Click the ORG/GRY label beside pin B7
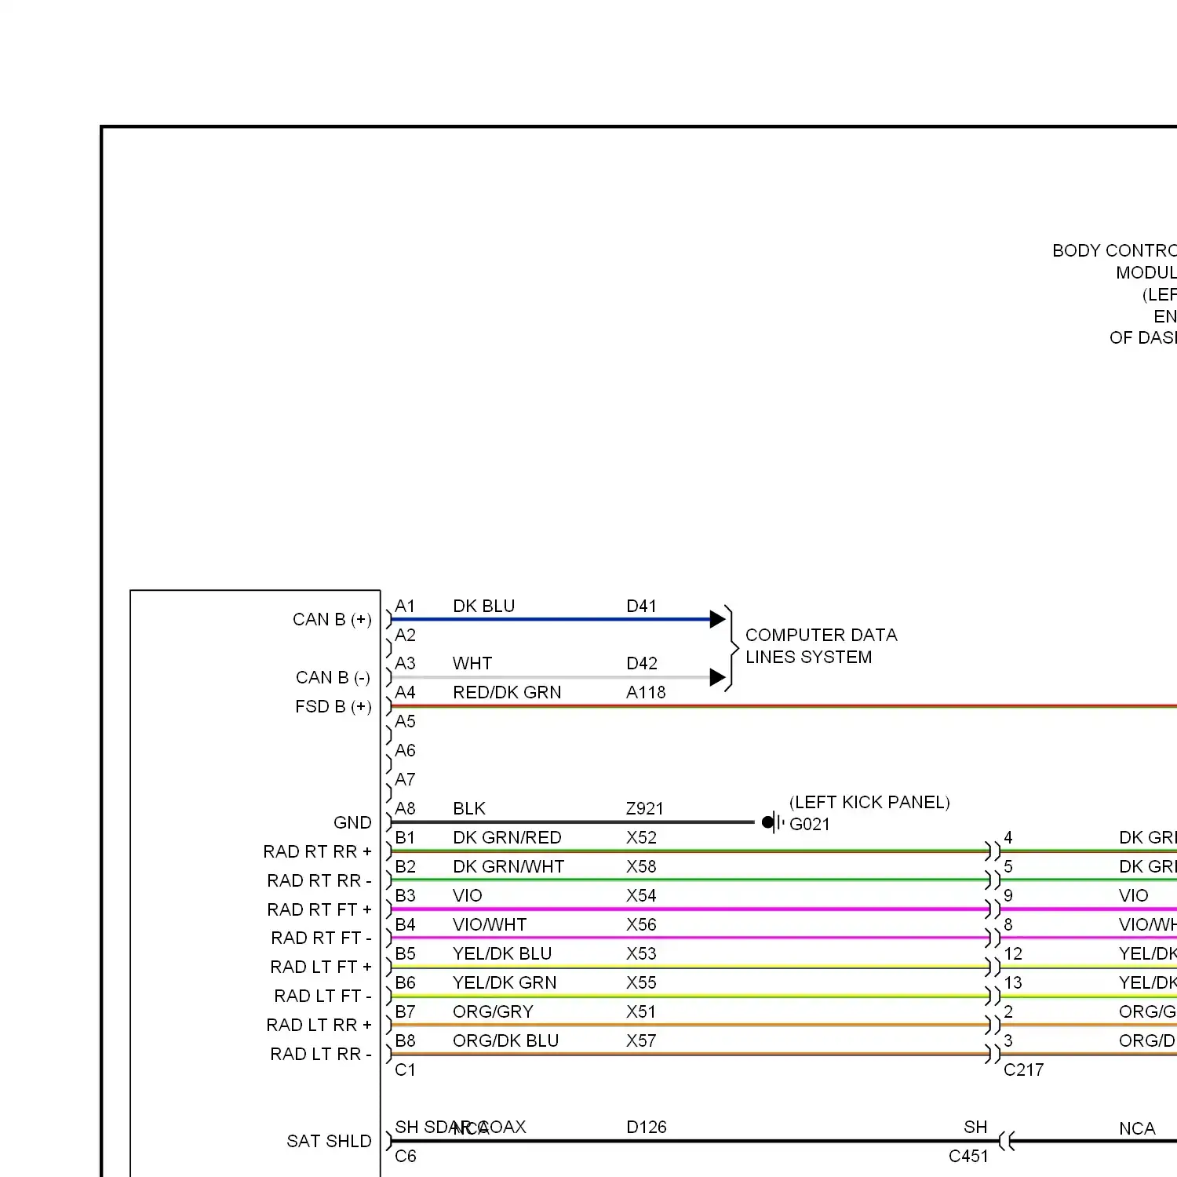Viewport: 1177px width, 1177px height. pos(493,1011)
